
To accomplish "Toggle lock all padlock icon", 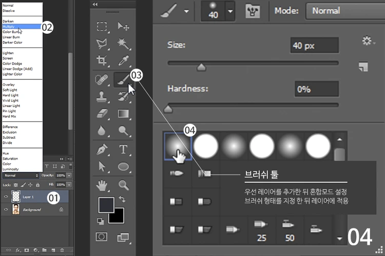I will 37,185.
